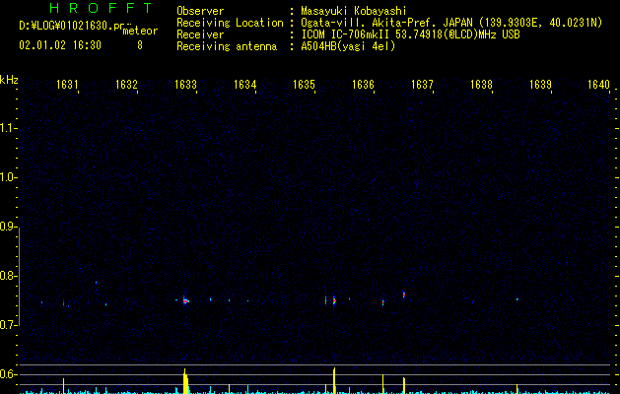This screenshot has height=394, width=620.
Task: Click the 0.9 kHz frequency label
Action: 9,227
